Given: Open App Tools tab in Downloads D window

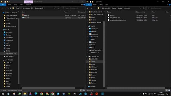Looking at the screenshot, I should pyautogui.click(x=29, y=5).
